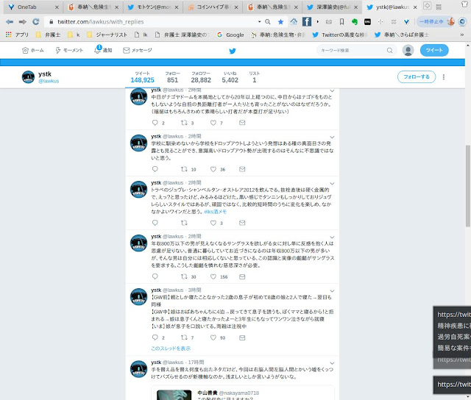471x400 pixels.
Task: Expand the 17時間 tweet options chevron
Action: [x=332, y=363]
